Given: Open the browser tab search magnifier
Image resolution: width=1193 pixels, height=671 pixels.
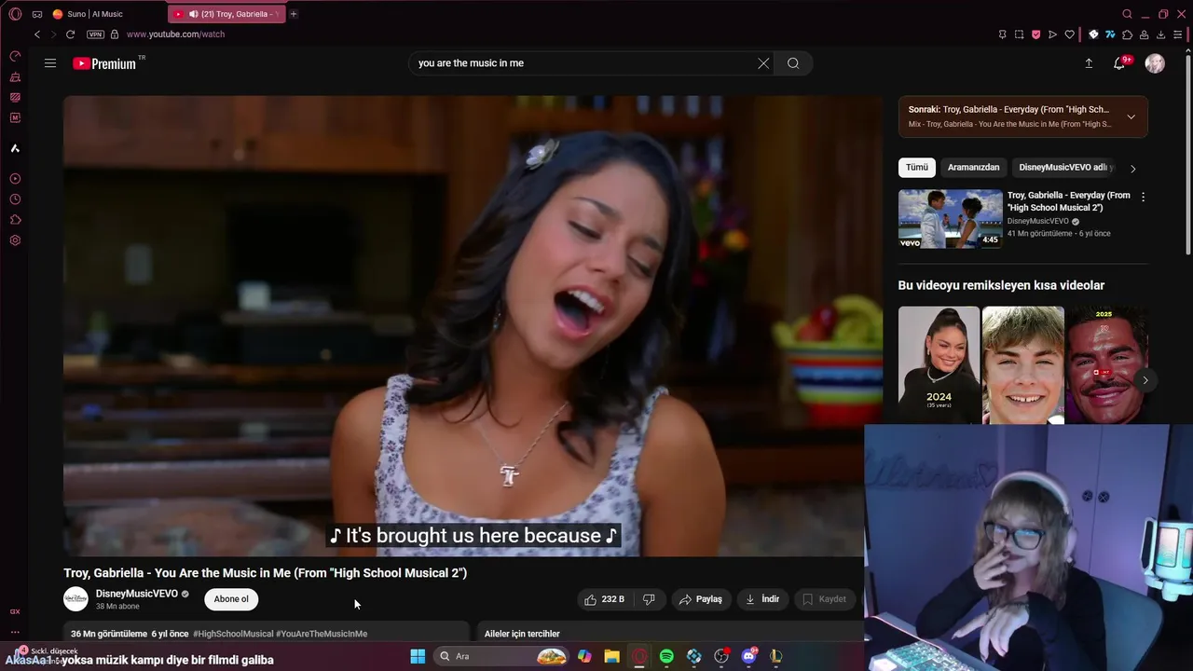Looking at the screenshot, I should (x=1127, y=14).
